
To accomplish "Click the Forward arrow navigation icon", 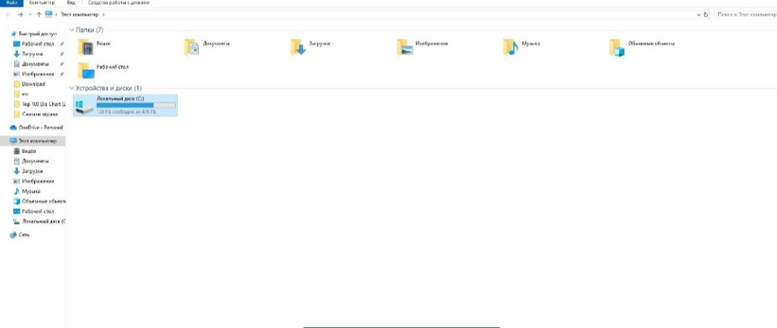I will pos(20,15).
